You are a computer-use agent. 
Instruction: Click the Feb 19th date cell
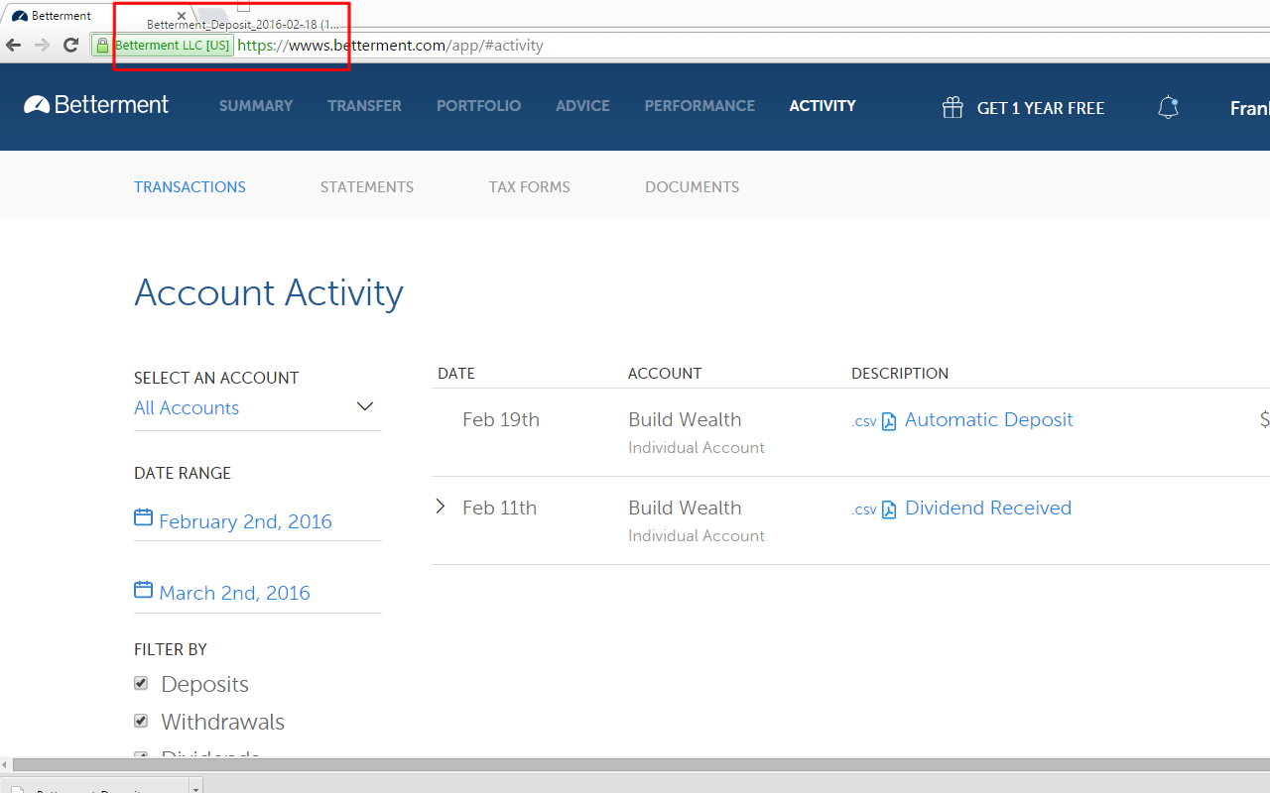(501, 419)
